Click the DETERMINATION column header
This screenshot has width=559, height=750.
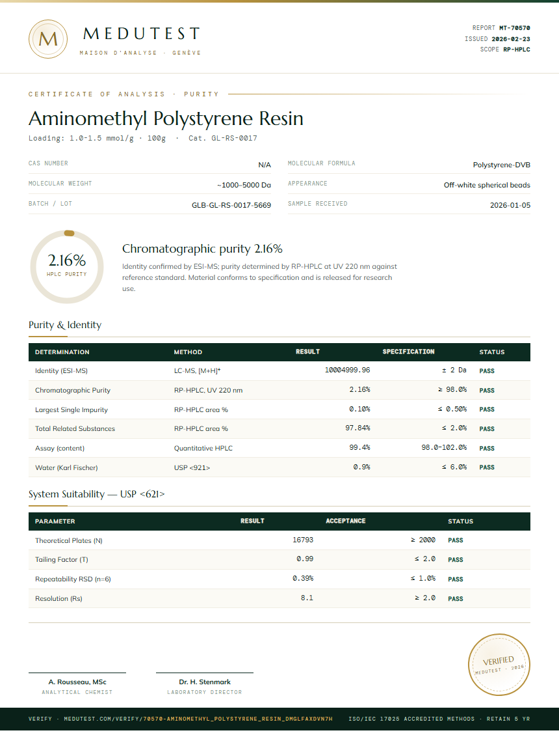click(62, 352)
